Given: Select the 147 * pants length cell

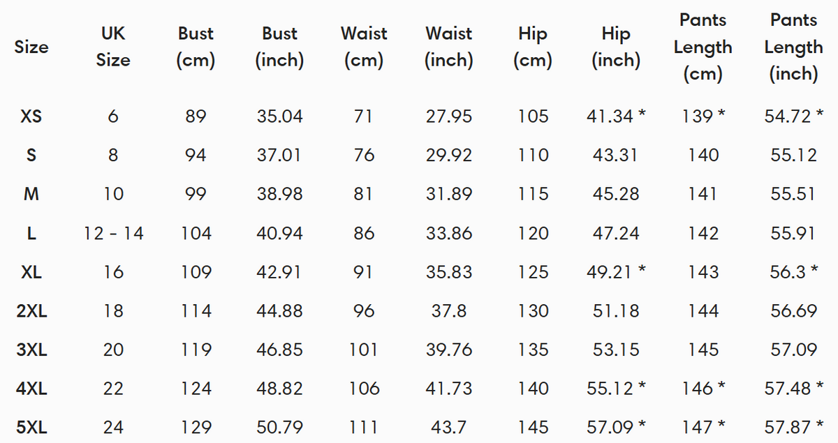Looking at the screenshot, I should [x=703, y=427].
